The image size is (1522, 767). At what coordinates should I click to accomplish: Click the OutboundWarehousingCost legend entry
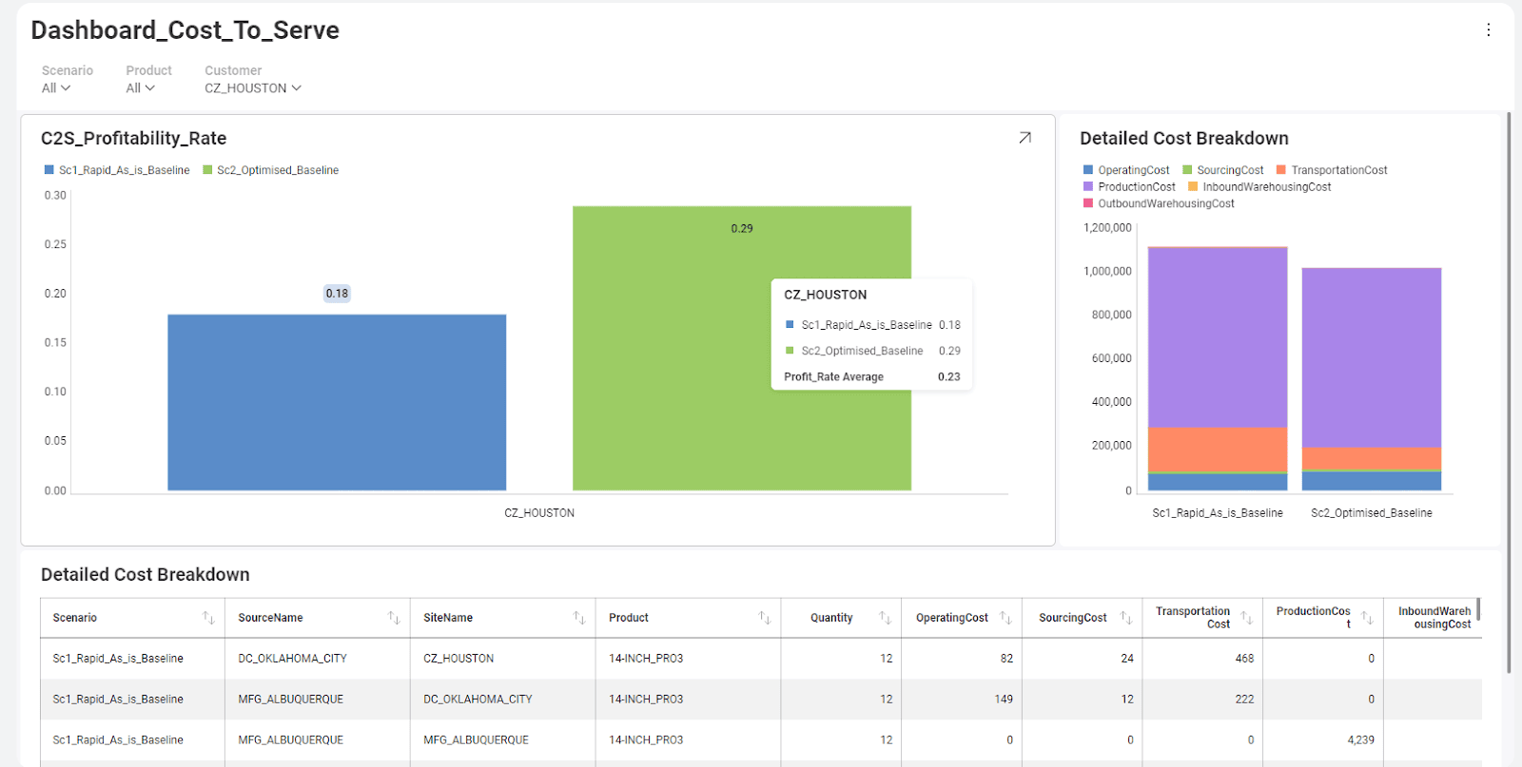[x=1159, y=203]
